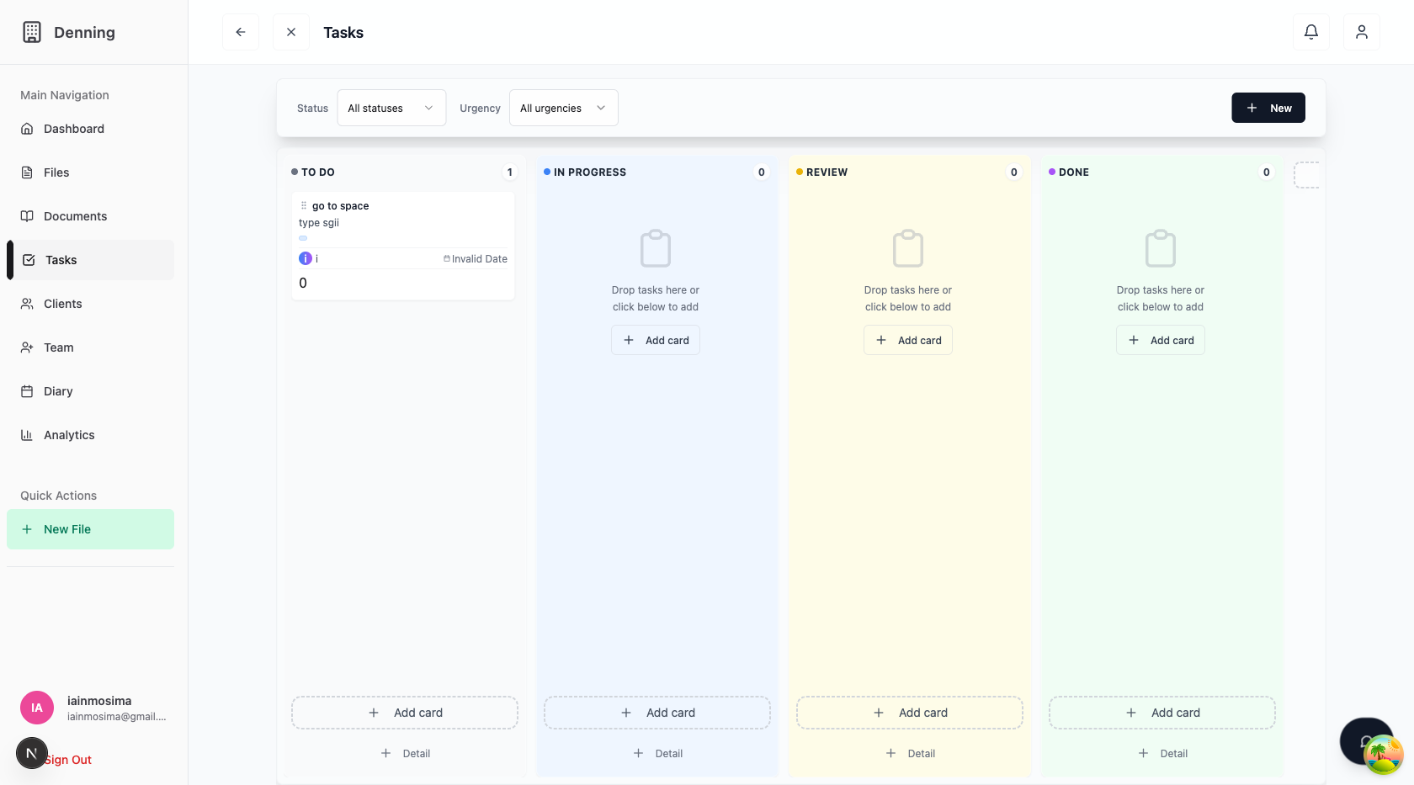Select Tasks in Main Navigation

(x=60, y=260)
